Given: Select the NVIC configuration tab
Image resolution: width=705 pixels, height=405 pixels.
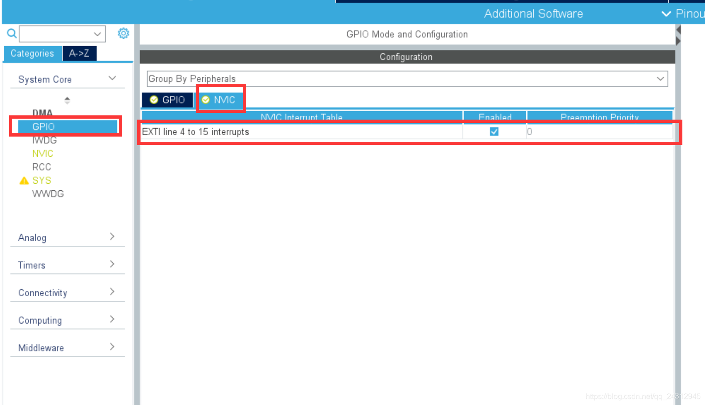Looking at the screenshot, I should pos(219,100).
